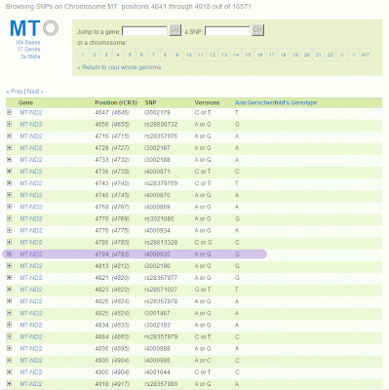The height and width of the screenshot is (390, 389).
Task: Click position 4918 (4917) cell
Action: [x=112, y=384]
